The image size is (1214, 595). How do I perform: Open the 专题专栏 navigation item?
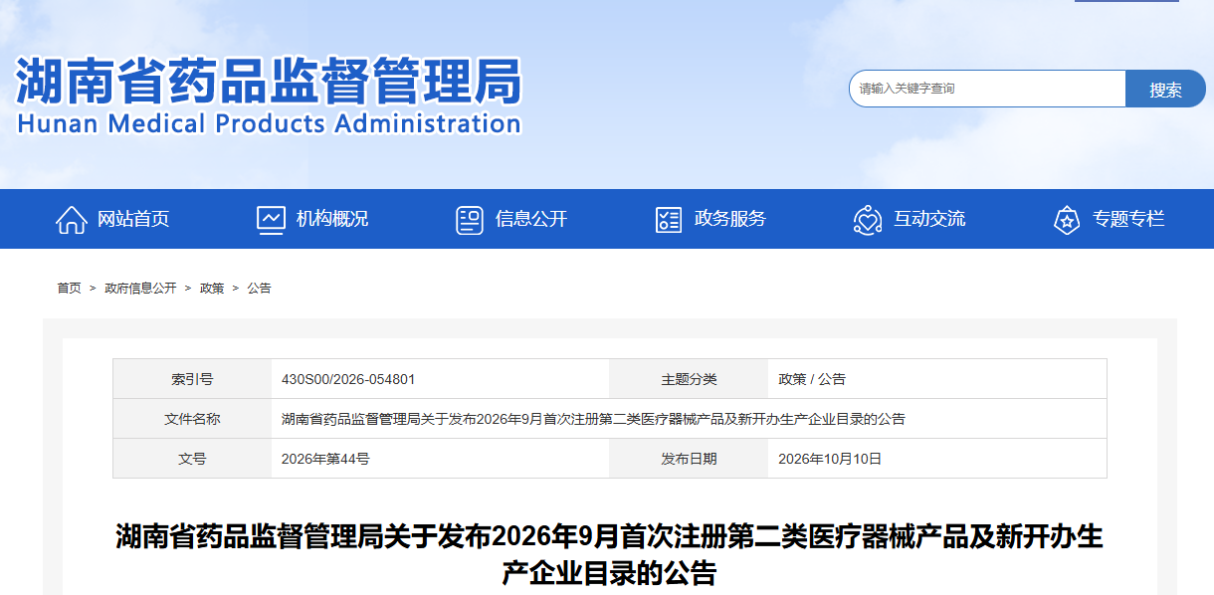point(1128,219)
